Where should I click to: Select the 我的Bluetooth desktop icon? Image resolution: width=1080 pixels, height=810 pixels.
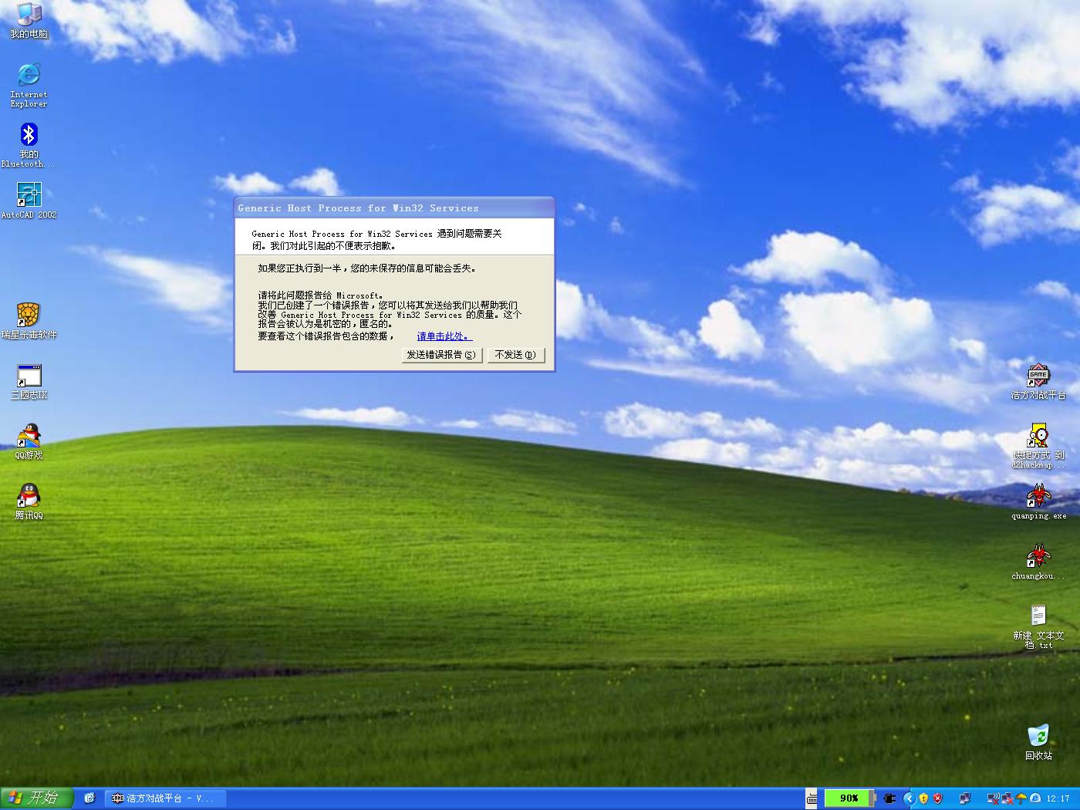(x=29, y=146)
